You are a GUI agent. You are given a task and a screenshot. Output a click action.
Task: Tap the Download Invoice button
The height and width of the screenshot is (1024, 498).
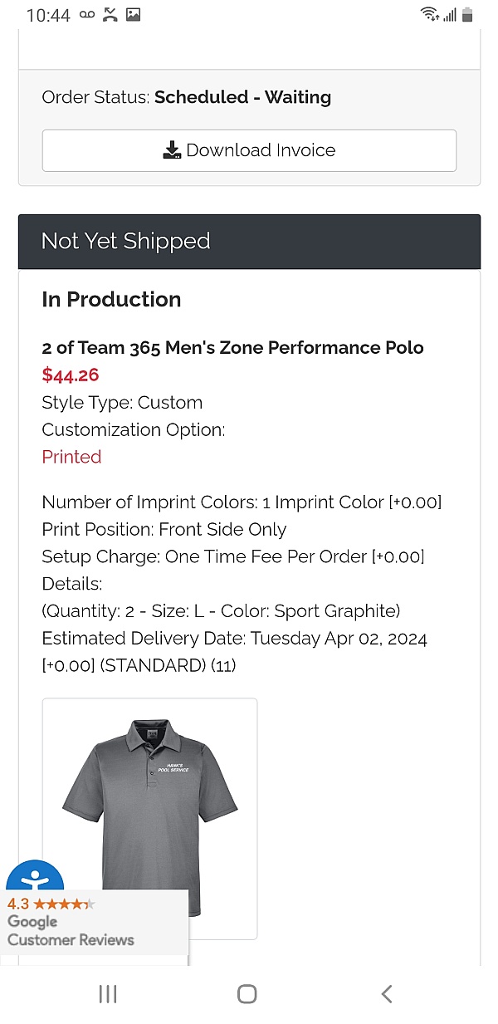pos(249,150)
